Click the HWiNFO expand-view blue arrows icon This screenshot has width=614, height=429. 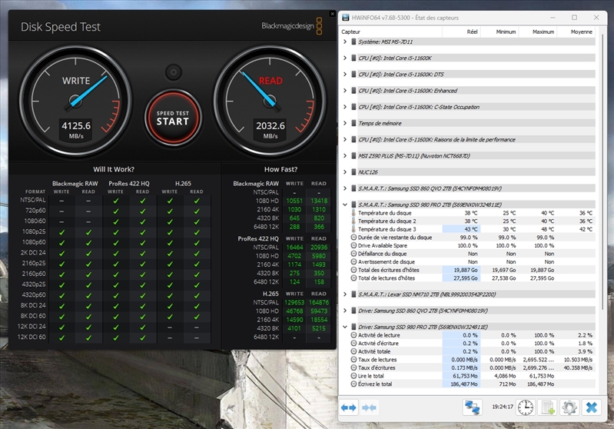coord(349,407)
